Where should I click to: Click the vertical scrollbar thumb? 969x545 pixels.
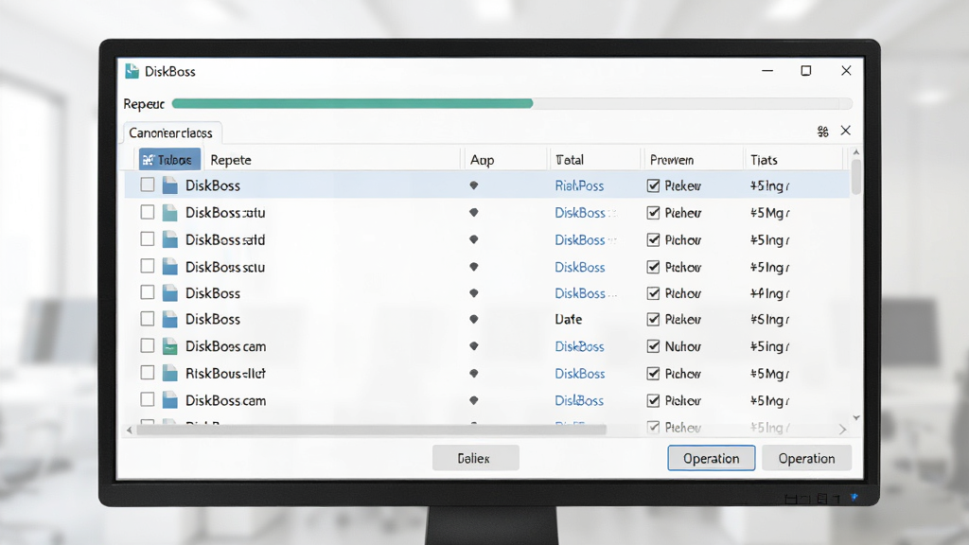point(855,177)
